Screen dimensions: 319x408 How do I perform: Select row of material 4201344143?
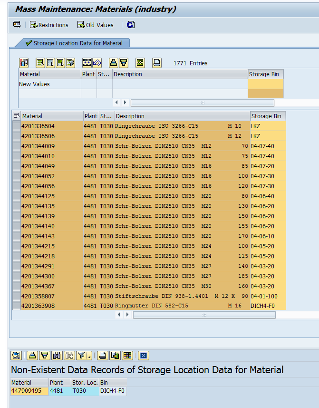tap(17, 236)
